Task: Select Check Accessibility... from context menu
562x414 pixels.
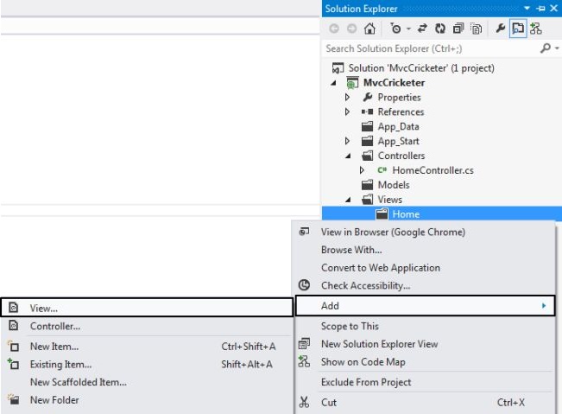Action: pos(365,285)
